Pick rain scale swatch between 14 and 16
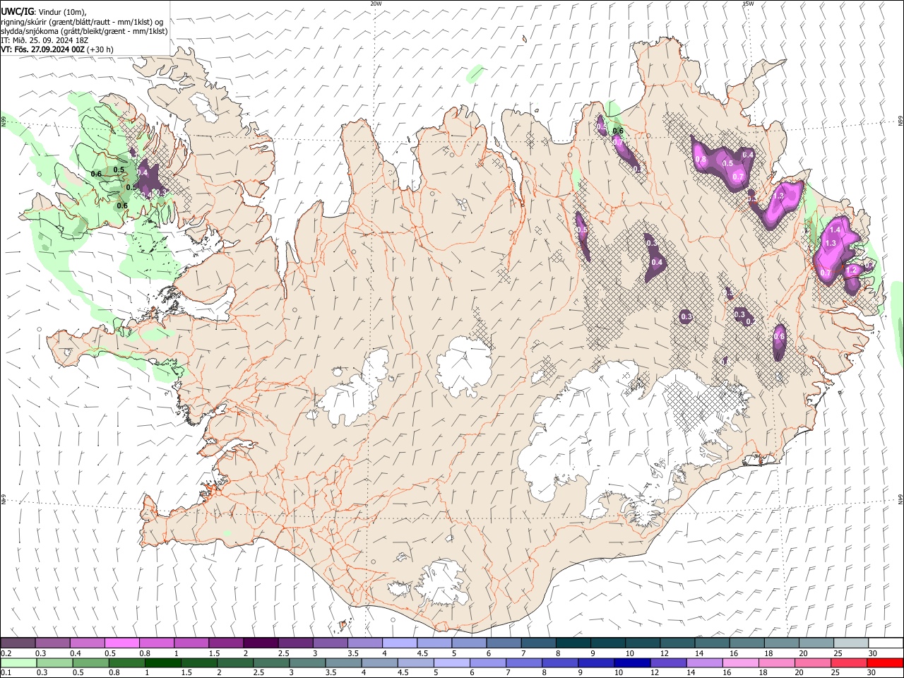The width and height of the screenshot is (904, 678). pos(703,662)
